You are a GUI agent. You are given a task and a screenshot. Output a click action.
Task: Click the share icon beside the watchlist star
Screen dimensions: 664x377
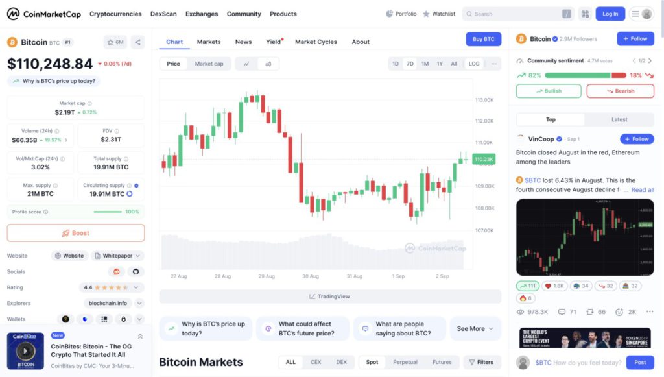137,42
